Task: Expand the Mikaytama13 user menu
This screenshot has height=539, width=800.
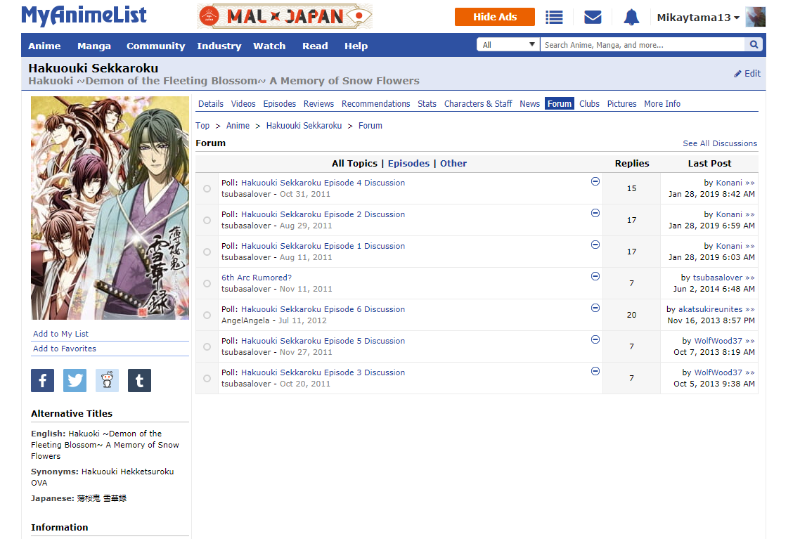Action: point(697,18)
